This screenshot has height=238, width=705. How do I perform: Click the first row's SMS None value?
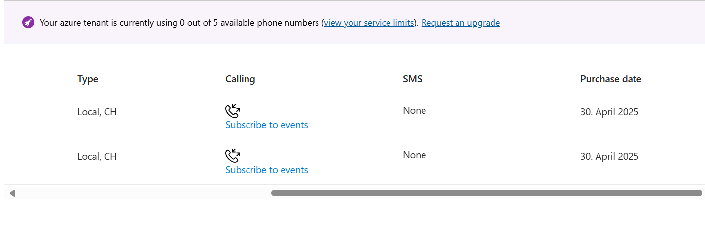tap(414, 111)
